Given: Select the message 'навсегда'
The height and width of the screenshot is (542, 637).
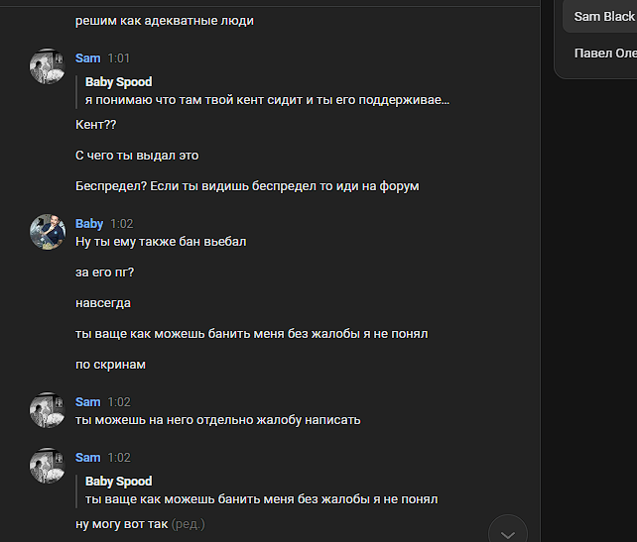Looking at the screenshot, I should (x=103, y=303).
